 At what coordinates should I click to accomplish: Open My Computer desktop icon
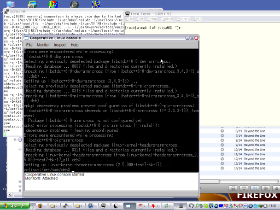pyautogui.click(x=10, y=4)
